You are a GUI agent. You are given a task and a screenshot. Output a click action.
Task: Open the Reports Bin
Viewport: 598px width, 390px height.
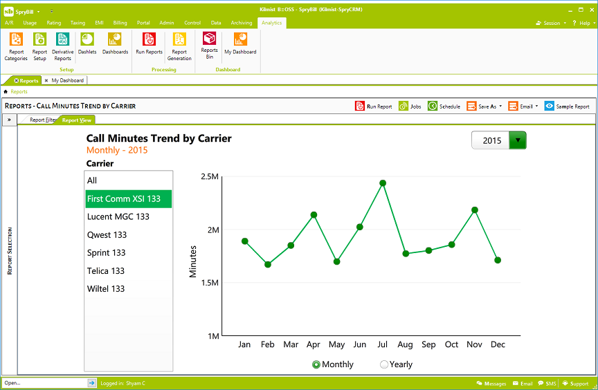coord(209,45)
